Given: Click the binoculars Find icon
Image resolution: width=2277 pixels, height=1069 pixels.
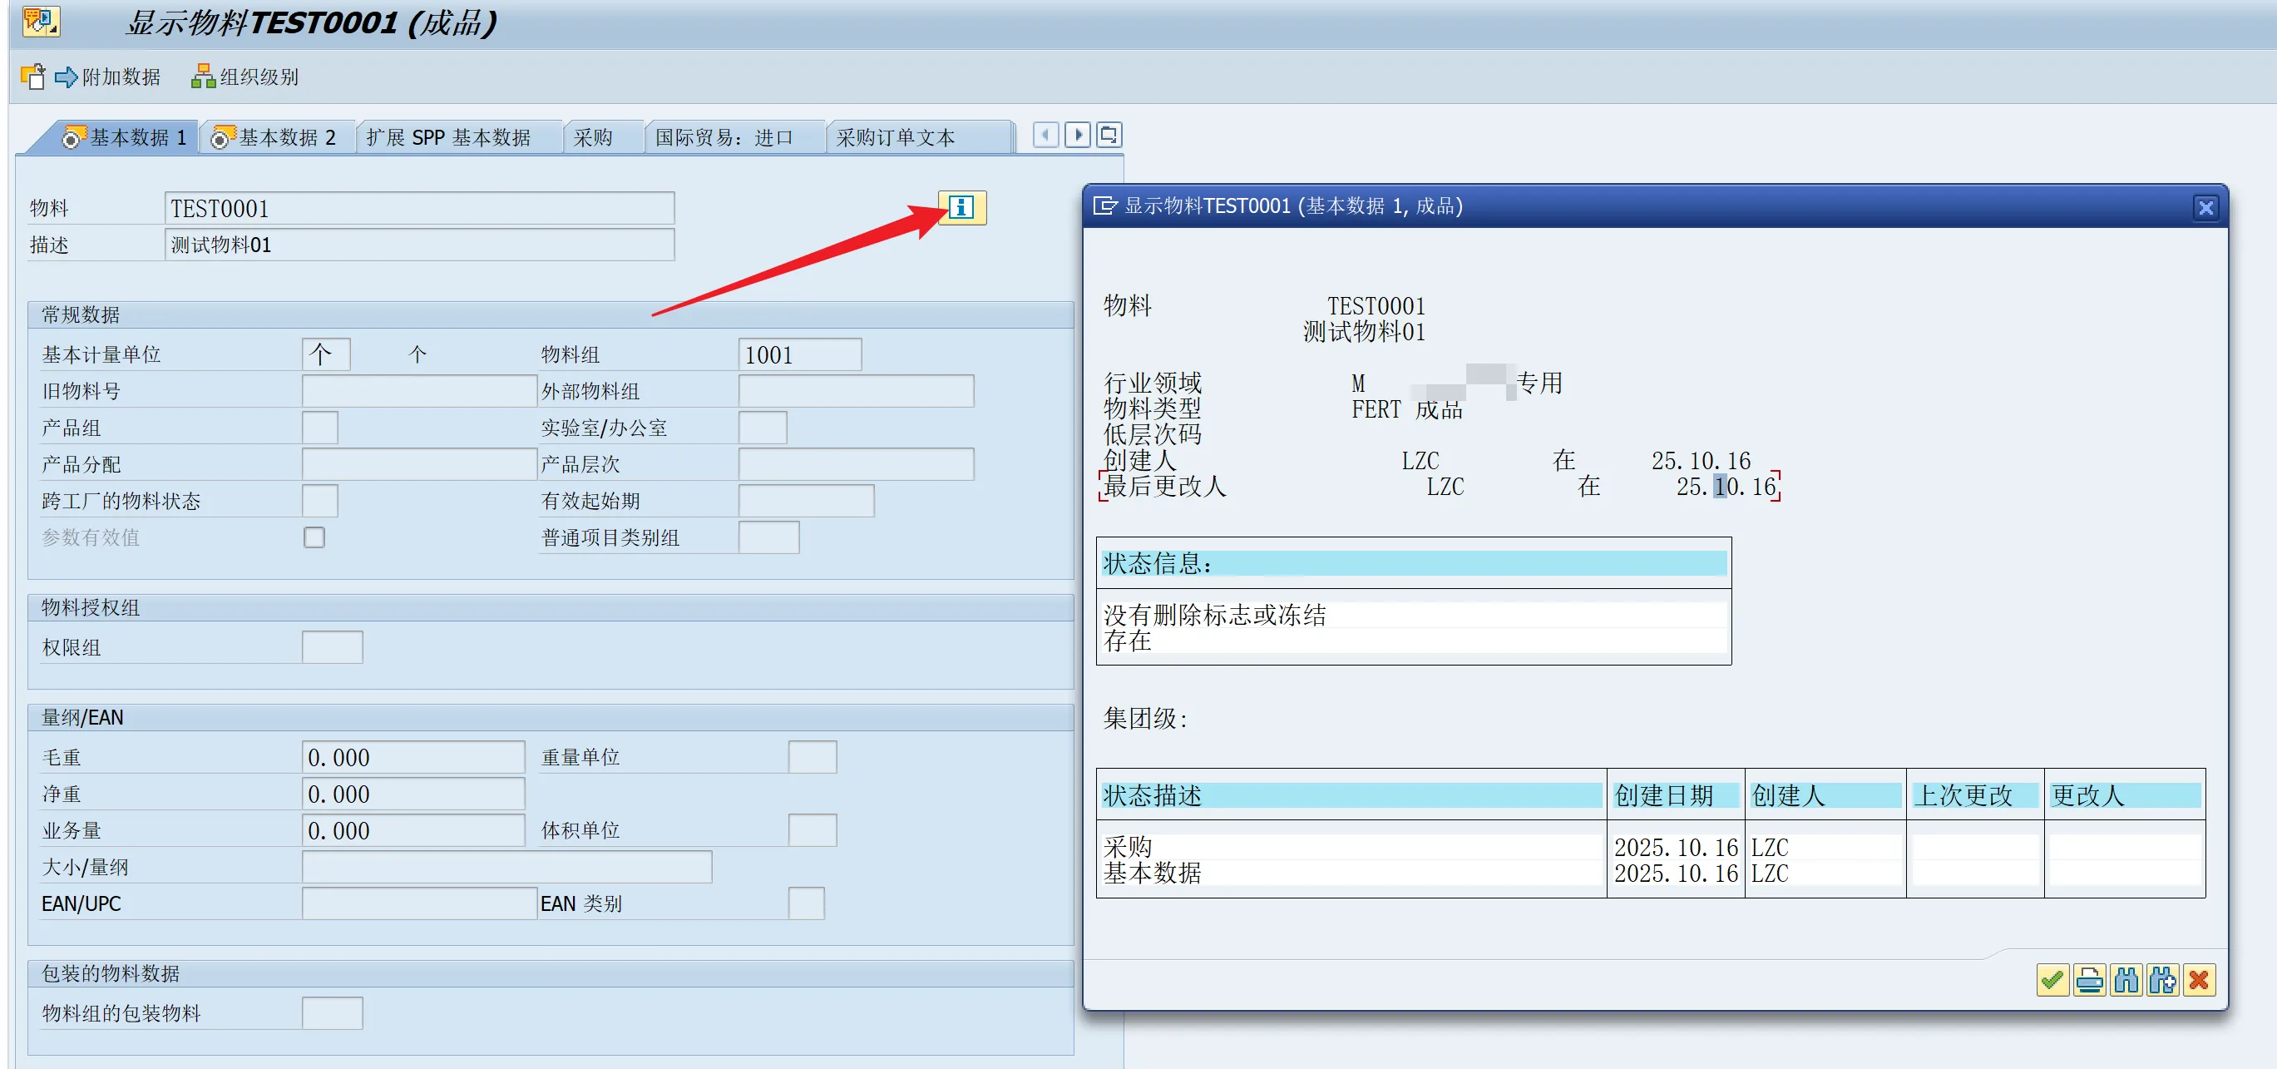Looking at the screenshot, I should 2126,980.
